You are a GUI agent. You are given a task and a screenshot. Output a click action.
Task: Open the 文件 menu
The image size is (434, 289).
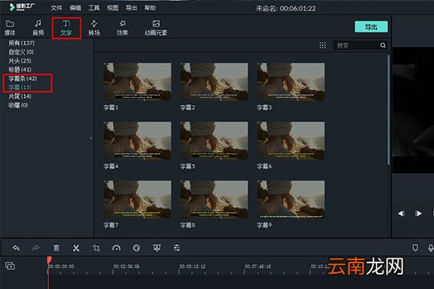coord(56,8)
